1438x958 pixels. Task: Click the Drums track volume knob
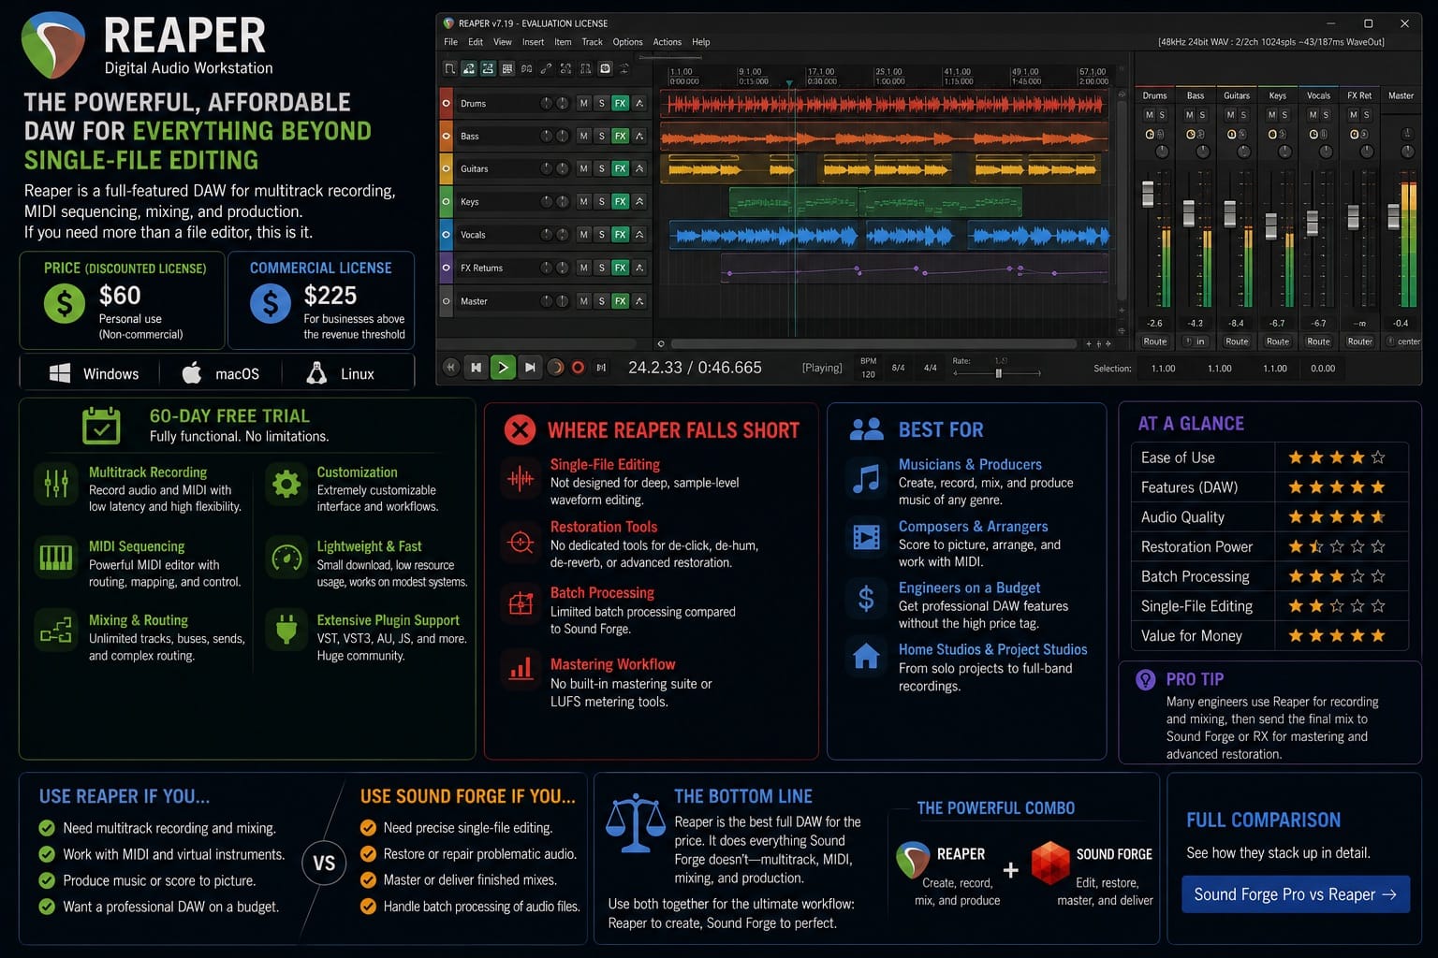pos(547,104)
